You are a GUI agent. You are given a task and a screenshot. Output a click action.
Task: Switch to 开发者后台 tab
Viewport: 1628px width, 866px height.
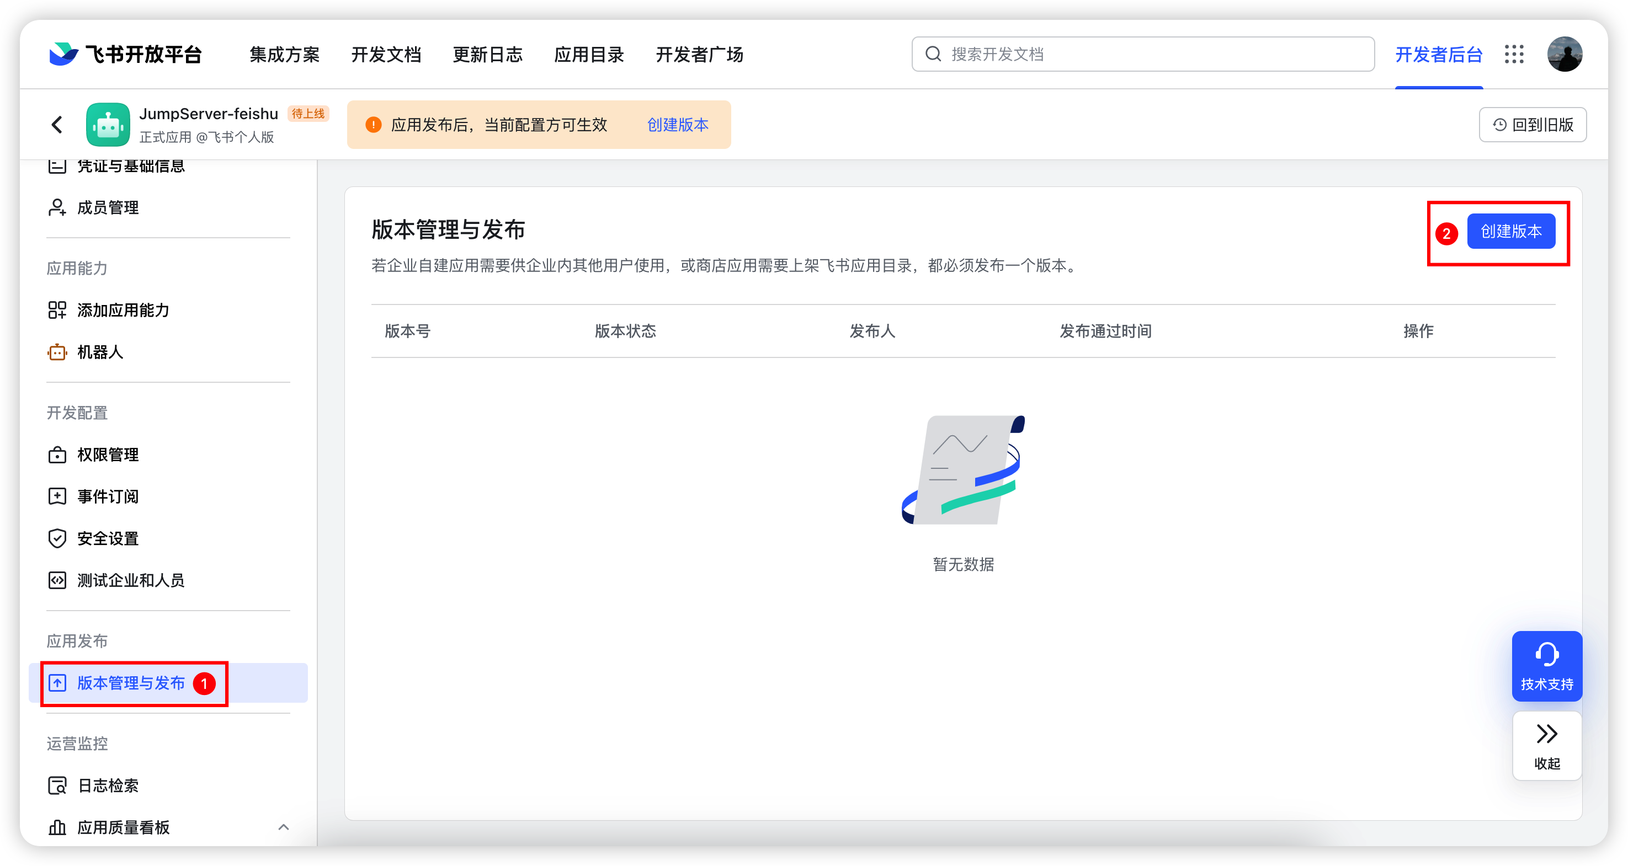click(x=1439, y=54)
